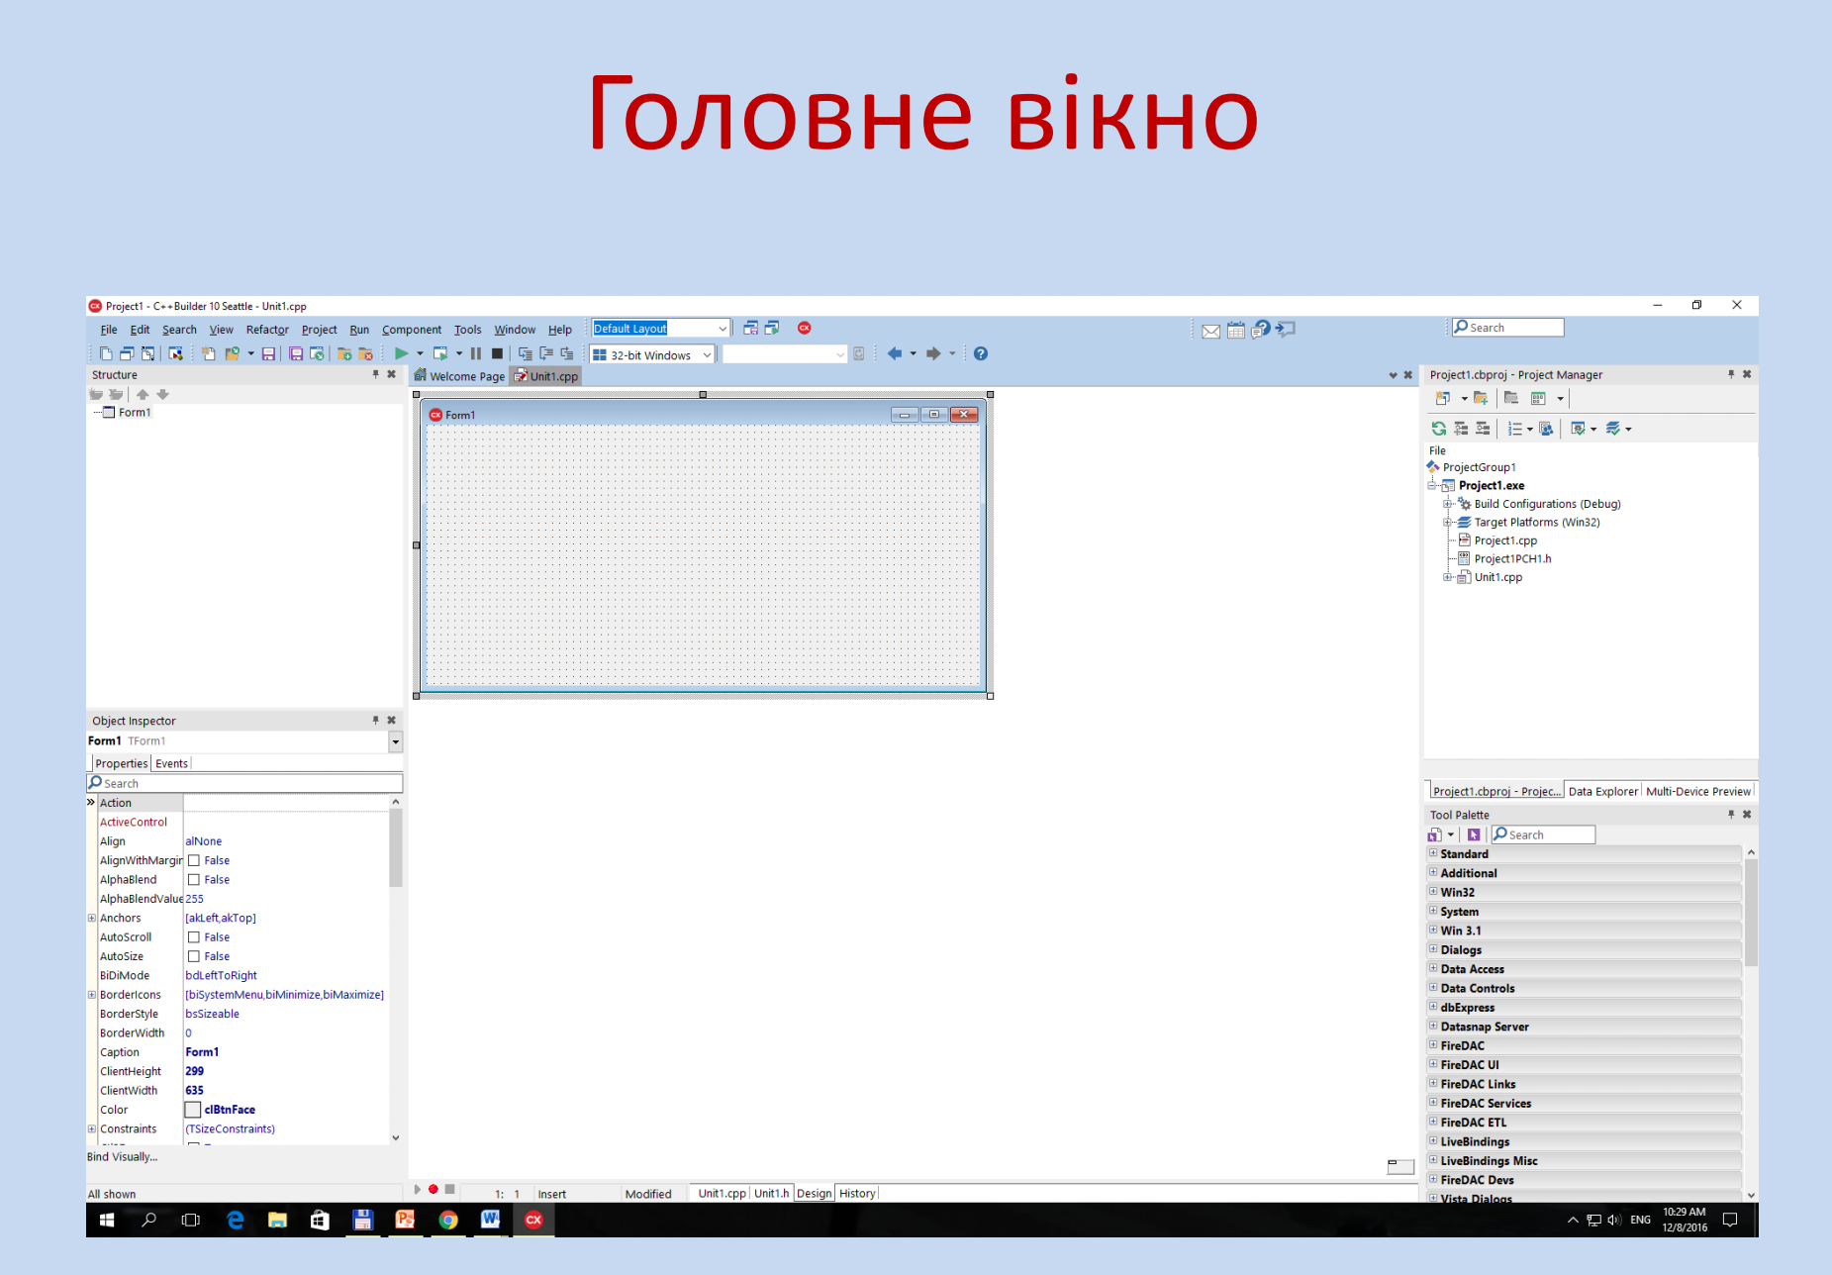Click the green Run button in toolbar
This screenshot has height=1275, width=1832.
pos(401,353)
